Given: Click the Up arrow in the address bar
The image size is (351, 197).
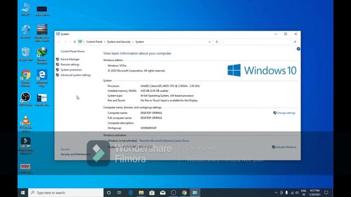Looking at the screenshot, I should tap(75, 42).
